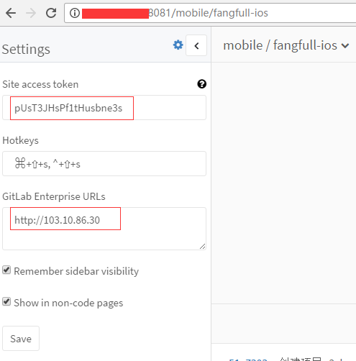Open help for Site access token
Viewport: 356px width, 361px height.
coord(201,84)
